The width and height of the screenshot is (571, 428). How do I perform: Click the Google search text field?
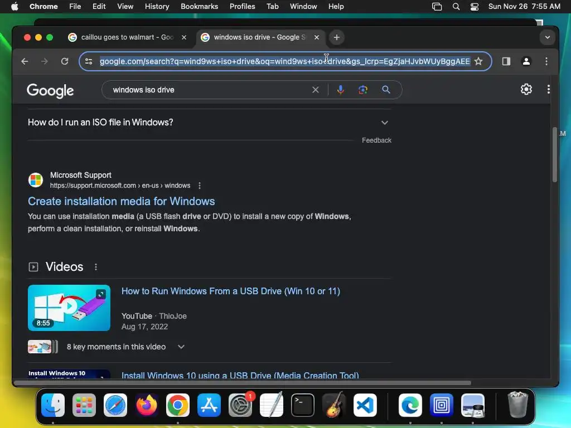point(210,90)
